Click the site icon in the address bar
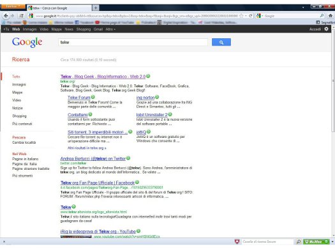Image resolution: width=335 pixels, height=249 pixels. coord(31,15)
